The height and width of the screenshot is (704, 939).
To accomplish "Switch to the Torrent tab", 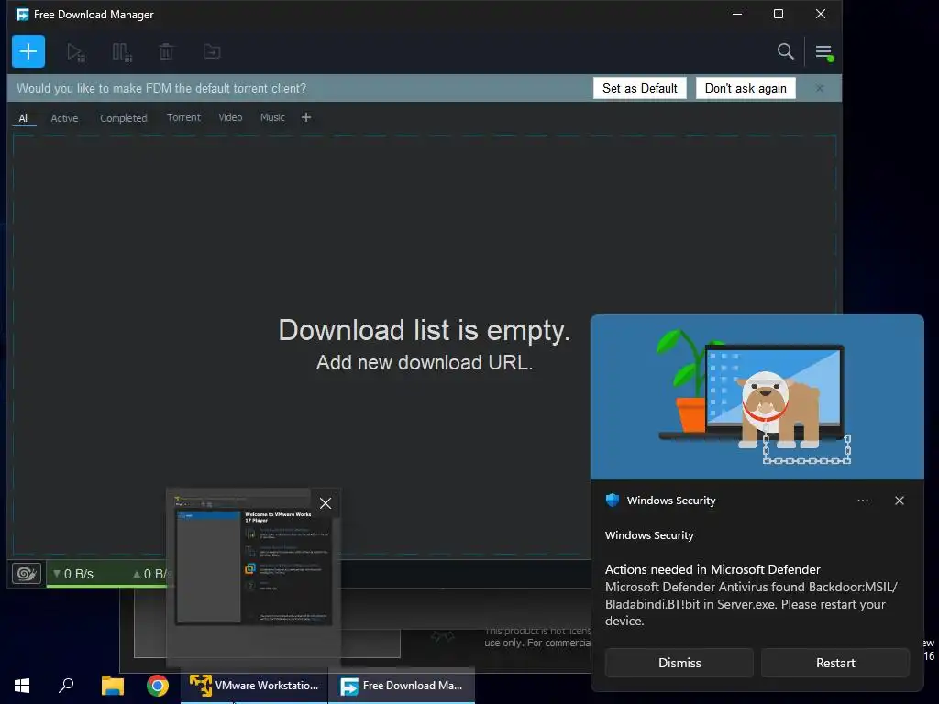I will pyautogui.click(x=183, y=117).
